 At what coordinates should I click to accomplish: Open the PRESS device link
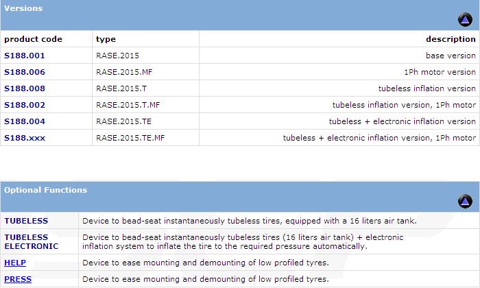(18, 279)
